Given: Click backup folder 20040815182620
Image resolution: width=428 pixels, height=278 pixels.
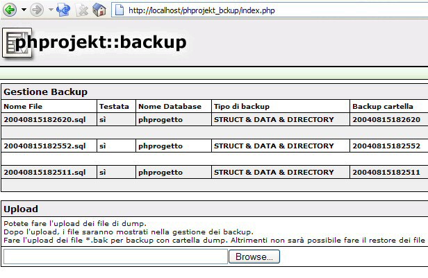Looking at the screenshot, I should coord(386,119).
